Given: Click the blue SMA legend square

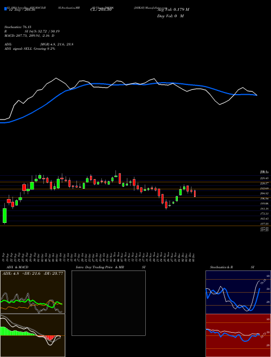Looking at the screenshot, I should click(x=5, y=9).
